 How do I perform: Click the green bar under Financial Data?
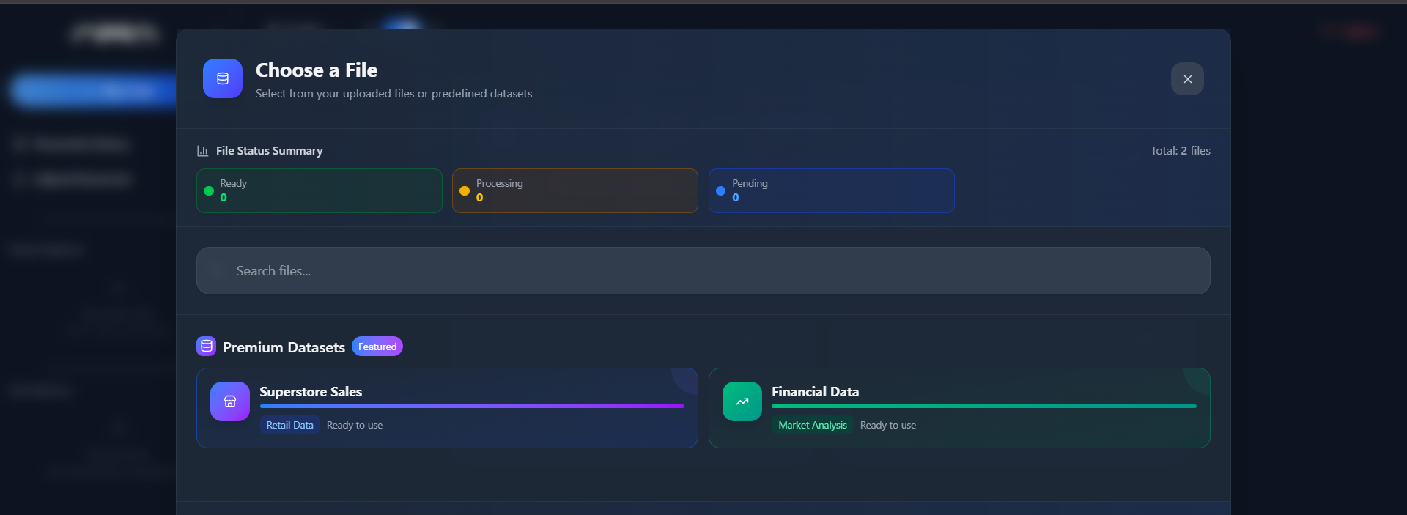(x=983, y=406)
